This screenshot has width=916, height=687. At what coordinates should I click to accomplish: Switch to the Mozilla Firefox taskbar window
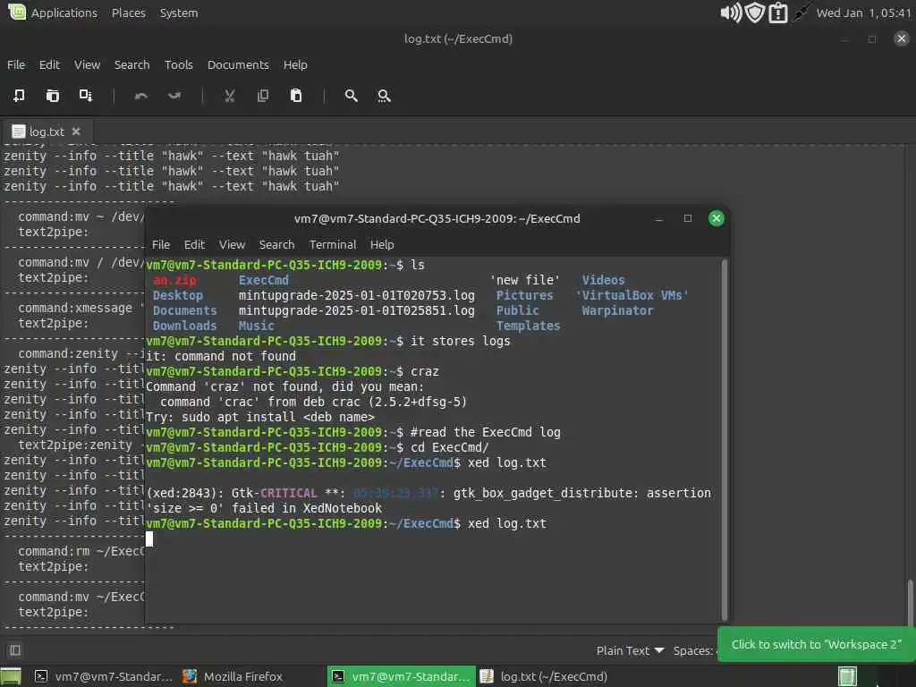[x=233, y=676]
